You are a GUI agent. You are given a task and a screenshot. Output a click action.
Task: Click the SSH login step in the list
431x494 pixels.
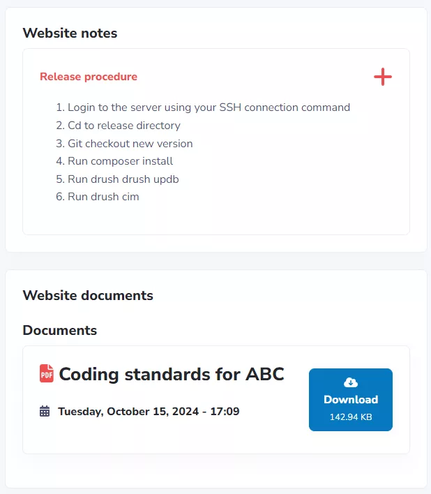click(209, 107)
